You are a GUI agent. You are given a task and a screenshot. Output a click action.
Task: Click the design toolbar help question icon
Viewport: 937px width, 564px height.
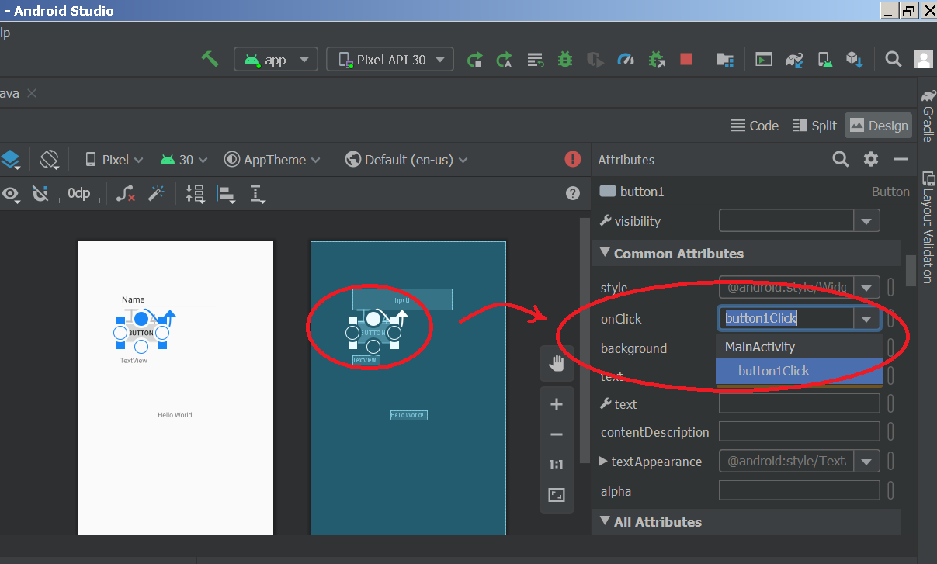573,194
